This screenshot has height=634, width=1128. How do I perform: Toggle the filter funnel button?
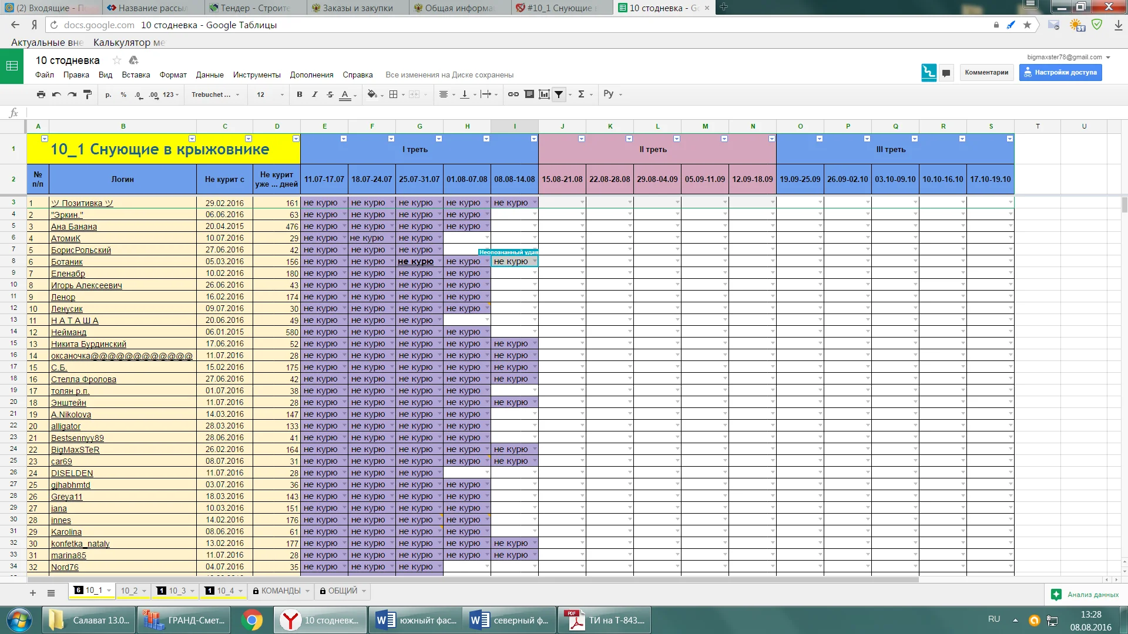(559, 95)
